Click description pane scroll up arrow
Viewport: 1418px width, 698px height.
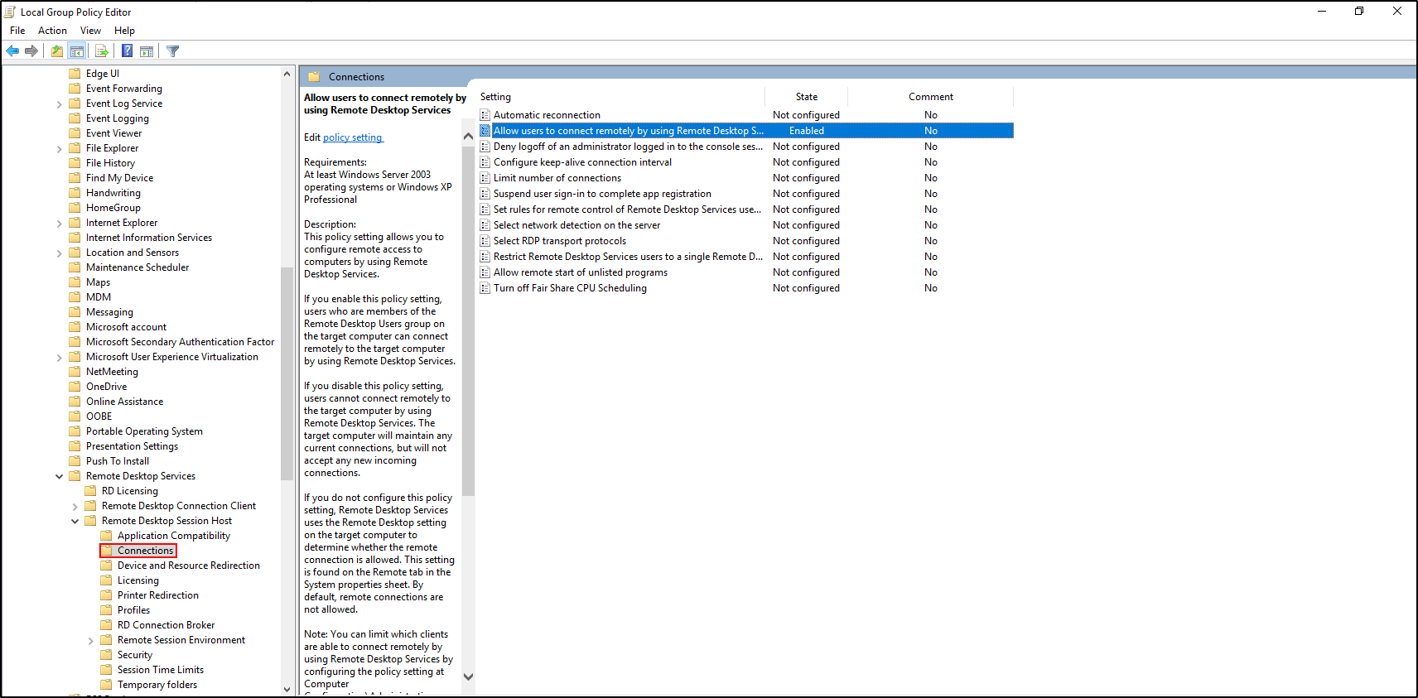(468, 136)
